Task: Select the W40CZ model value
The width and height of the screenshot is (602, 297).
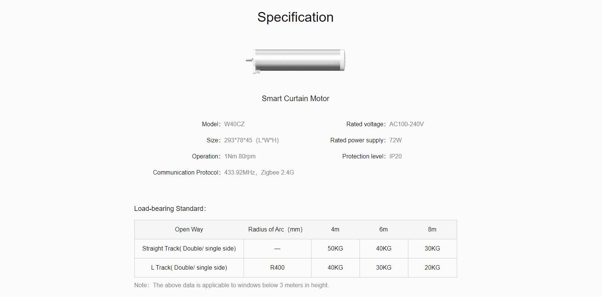Action: [x=234, y=124]
